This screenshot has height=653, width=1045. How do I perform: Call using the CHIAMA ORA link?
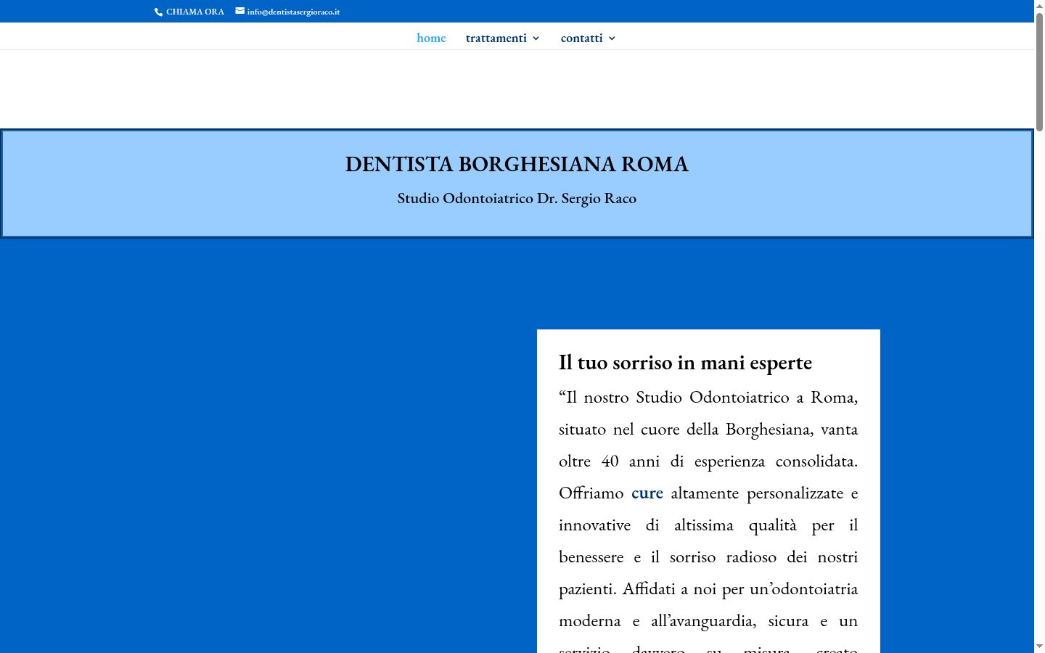195,12
